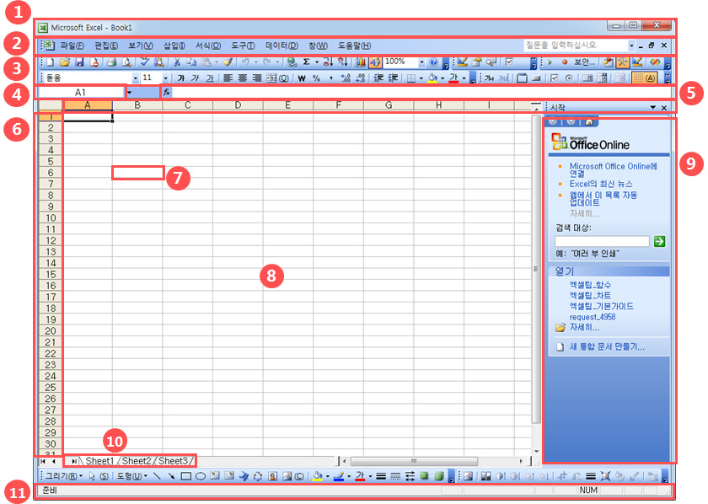This screenshot has height=504, width=708.
Task: Draw a rectangle with the Rectangle tool
Action: pyautogui.click(x=186, y=476)
